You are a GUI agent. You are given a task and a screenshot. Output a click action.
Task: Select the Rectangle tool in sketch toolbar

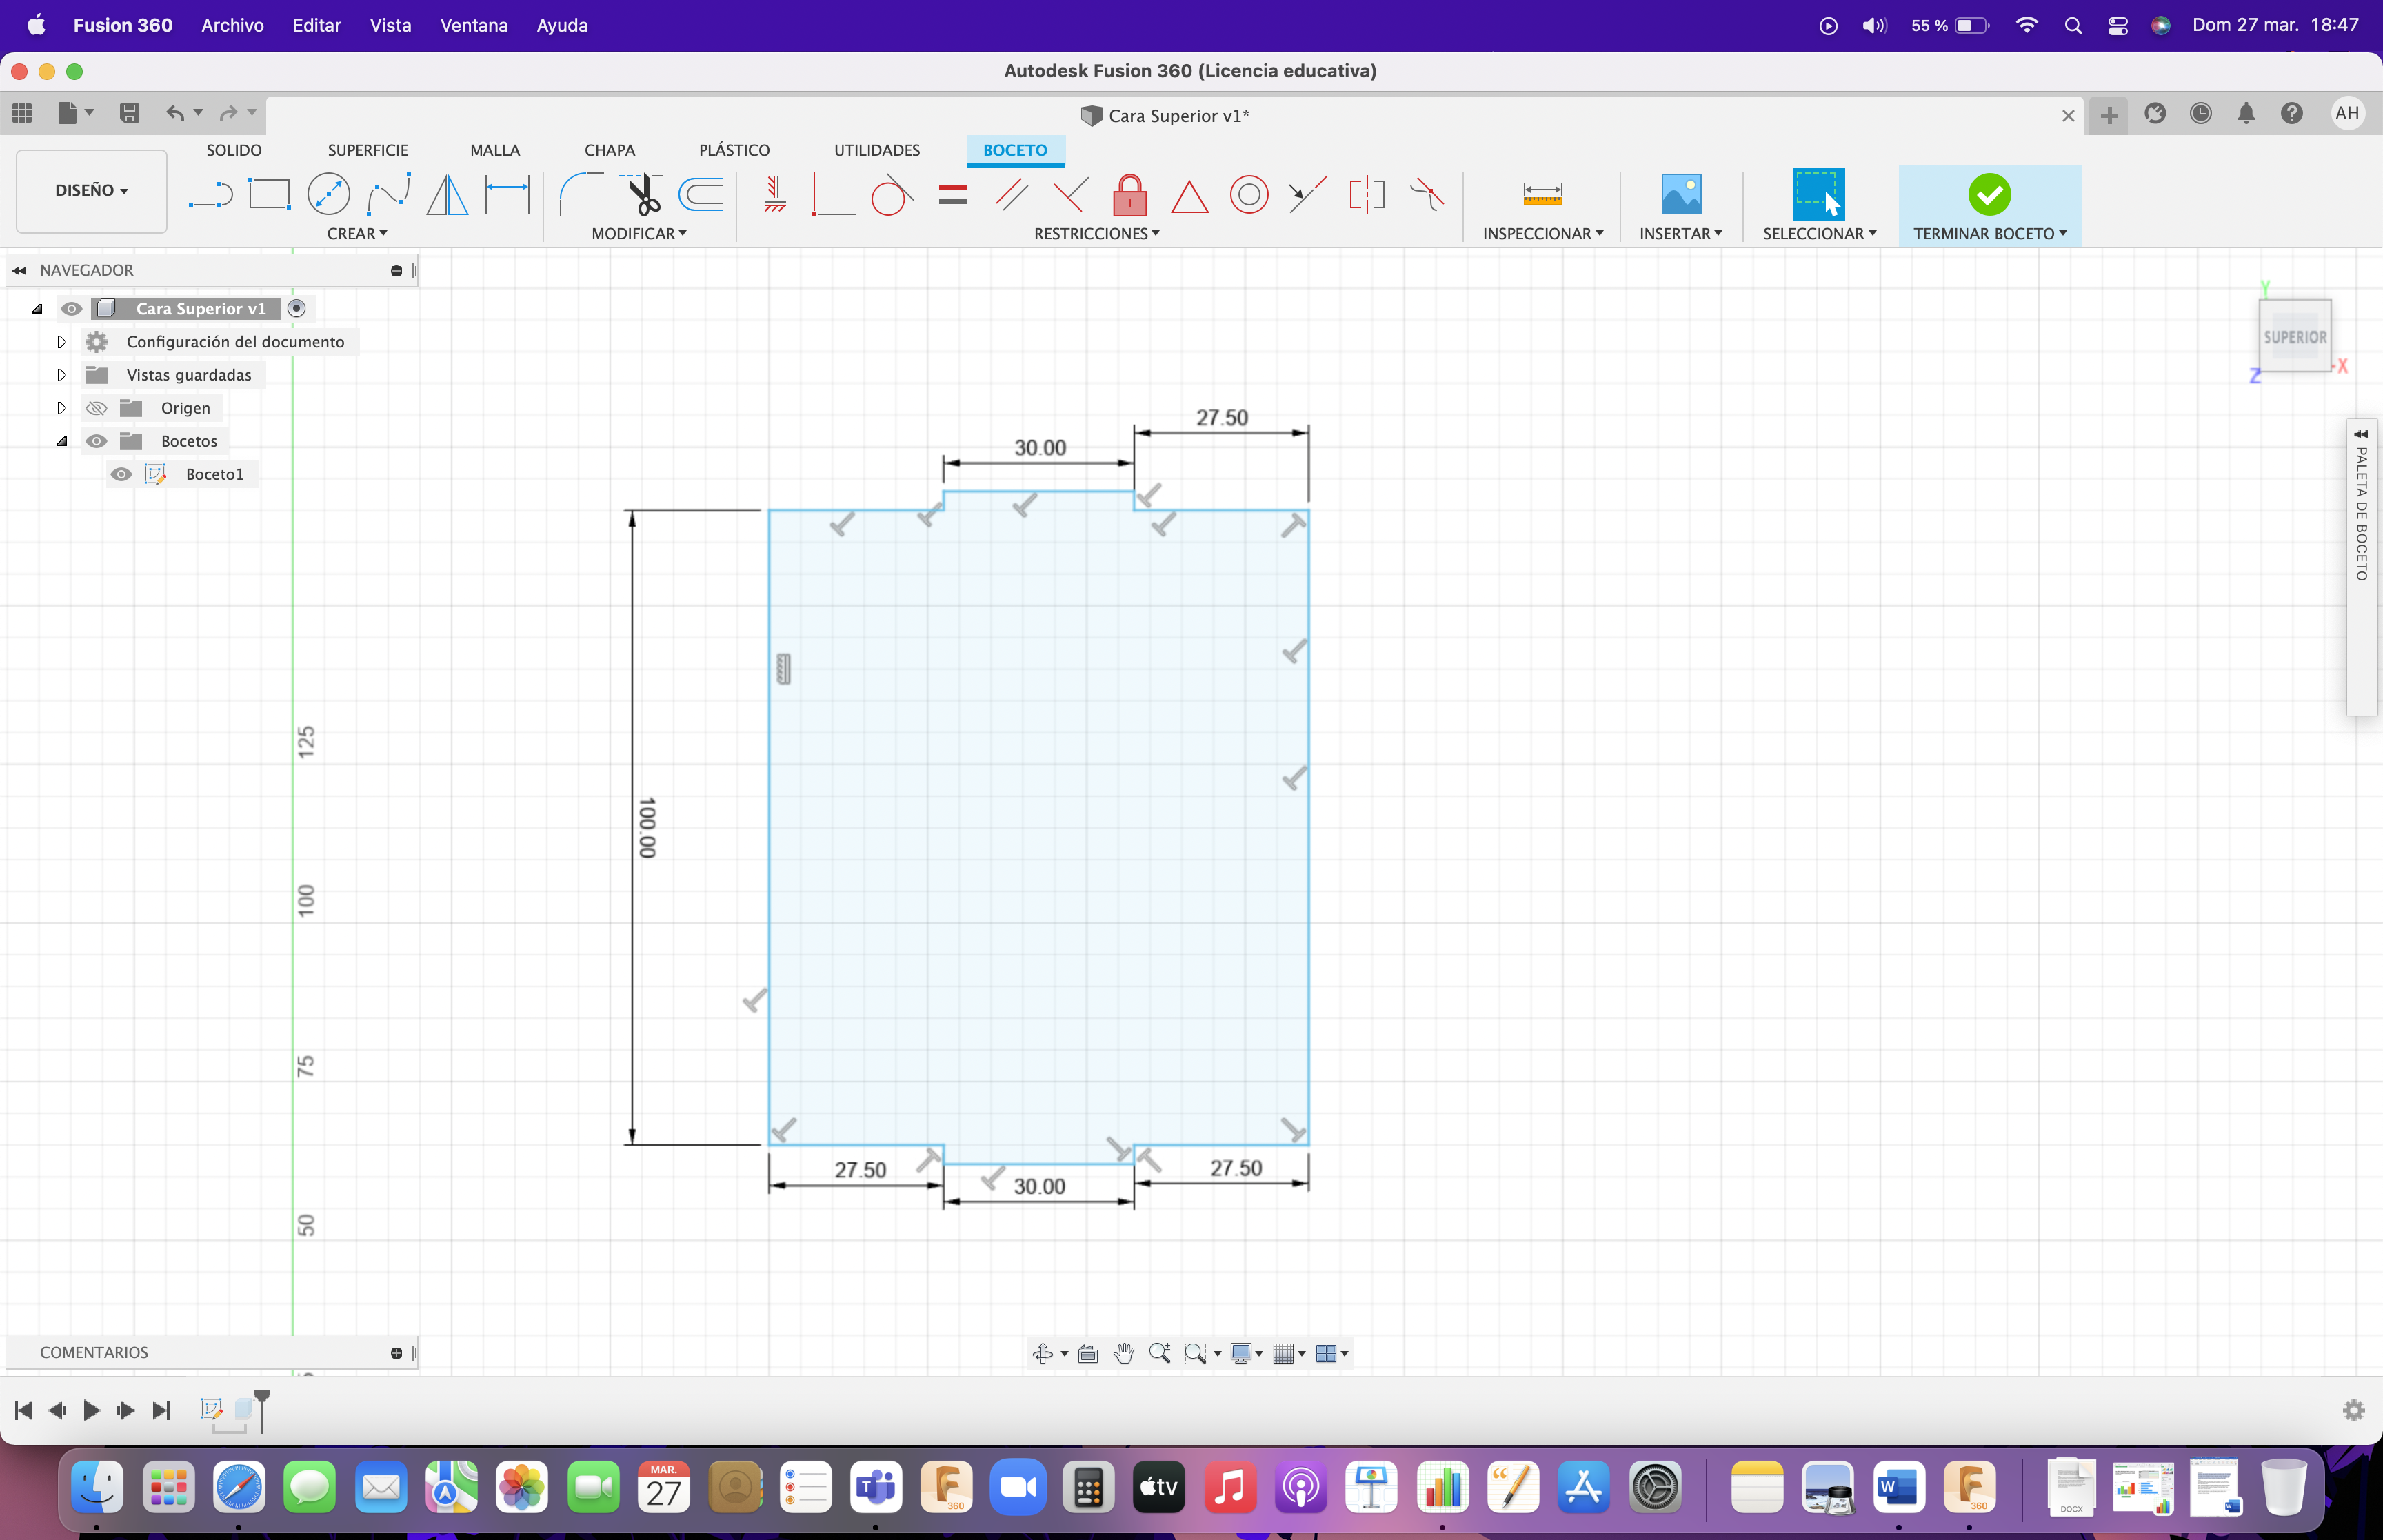click(x=268, y=193)
